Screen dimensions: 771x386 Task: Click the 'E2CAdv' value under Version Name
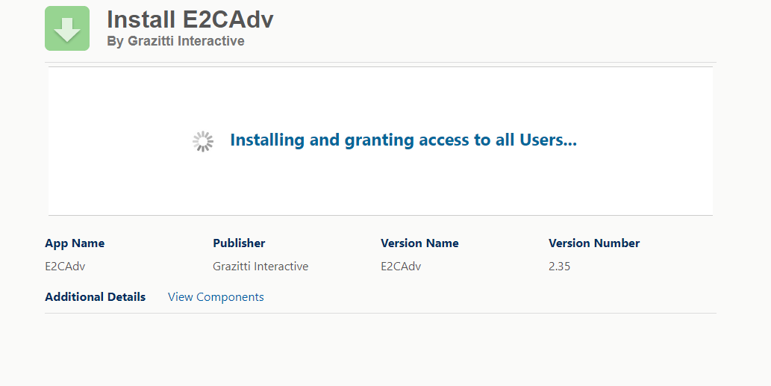click(401, 267)
